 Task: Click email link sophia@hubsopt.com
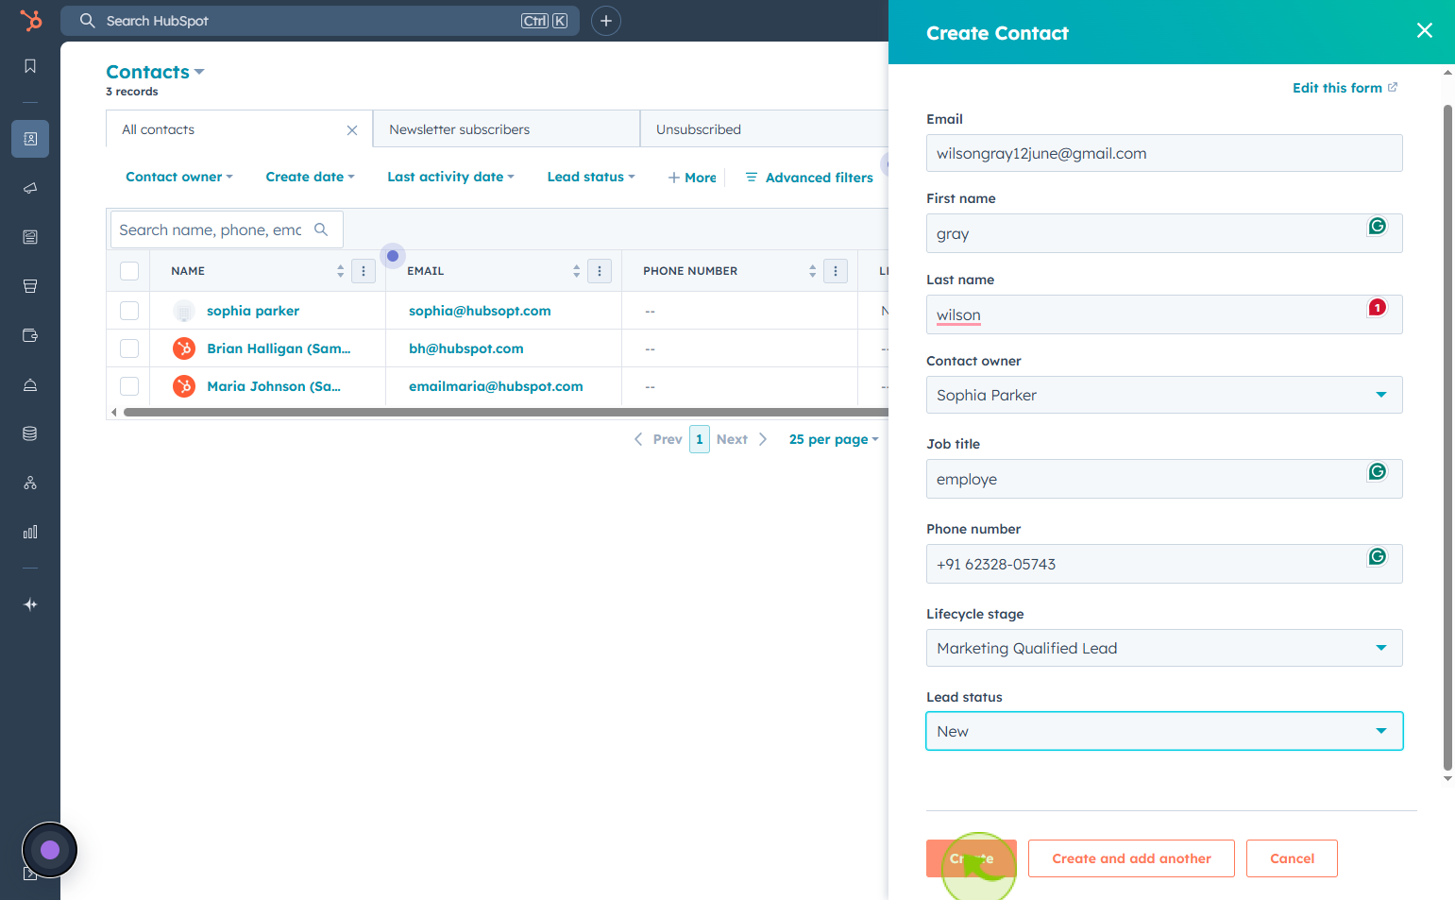click(x=480, y=311)
